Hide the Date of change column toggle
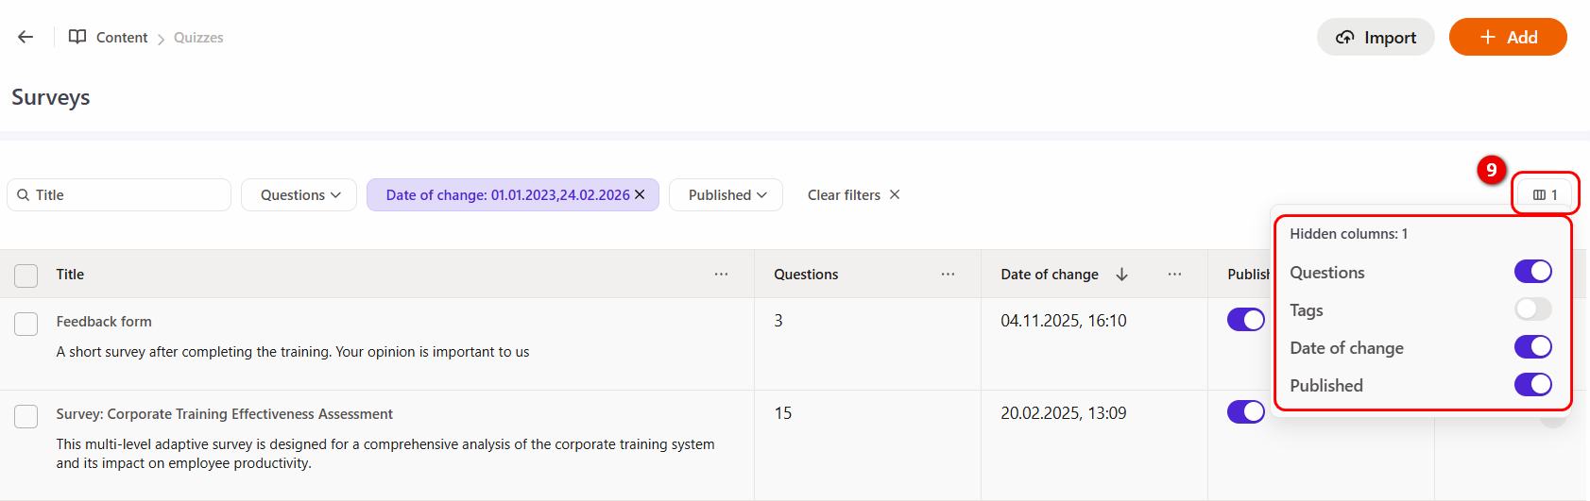This screenshot has height=501, width=1590. click(1532, 347)
